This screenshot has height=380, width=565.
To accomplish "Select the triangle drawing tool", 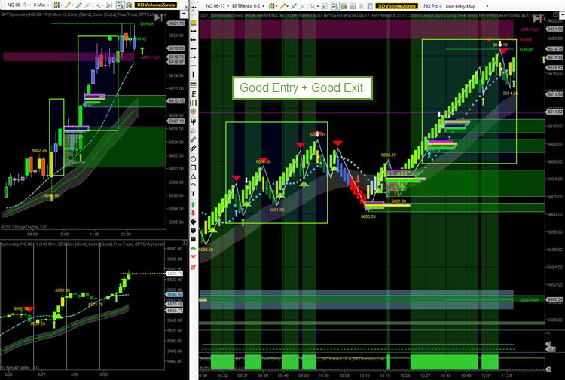I will point(193,176).
